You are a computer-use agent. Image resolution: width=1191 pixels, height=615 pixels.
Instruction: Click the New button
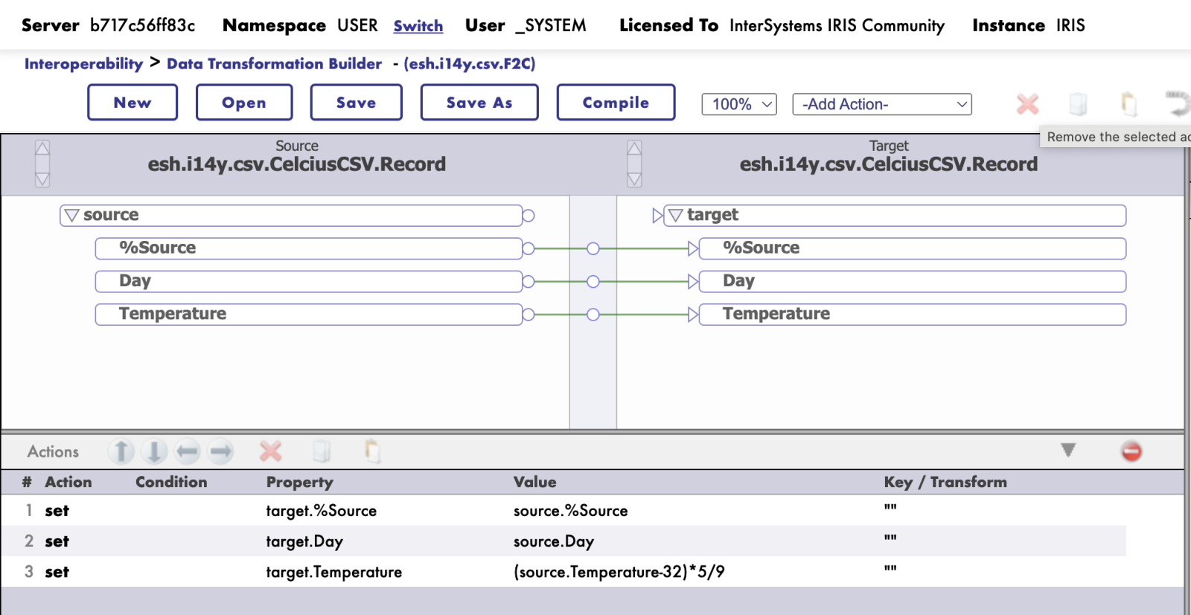point(132,103)
